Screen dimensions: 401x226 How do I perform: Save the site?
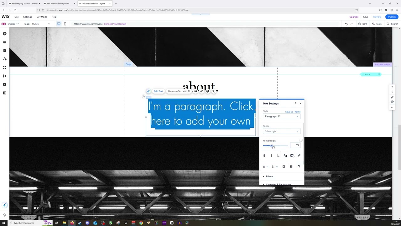click(366, 17)
